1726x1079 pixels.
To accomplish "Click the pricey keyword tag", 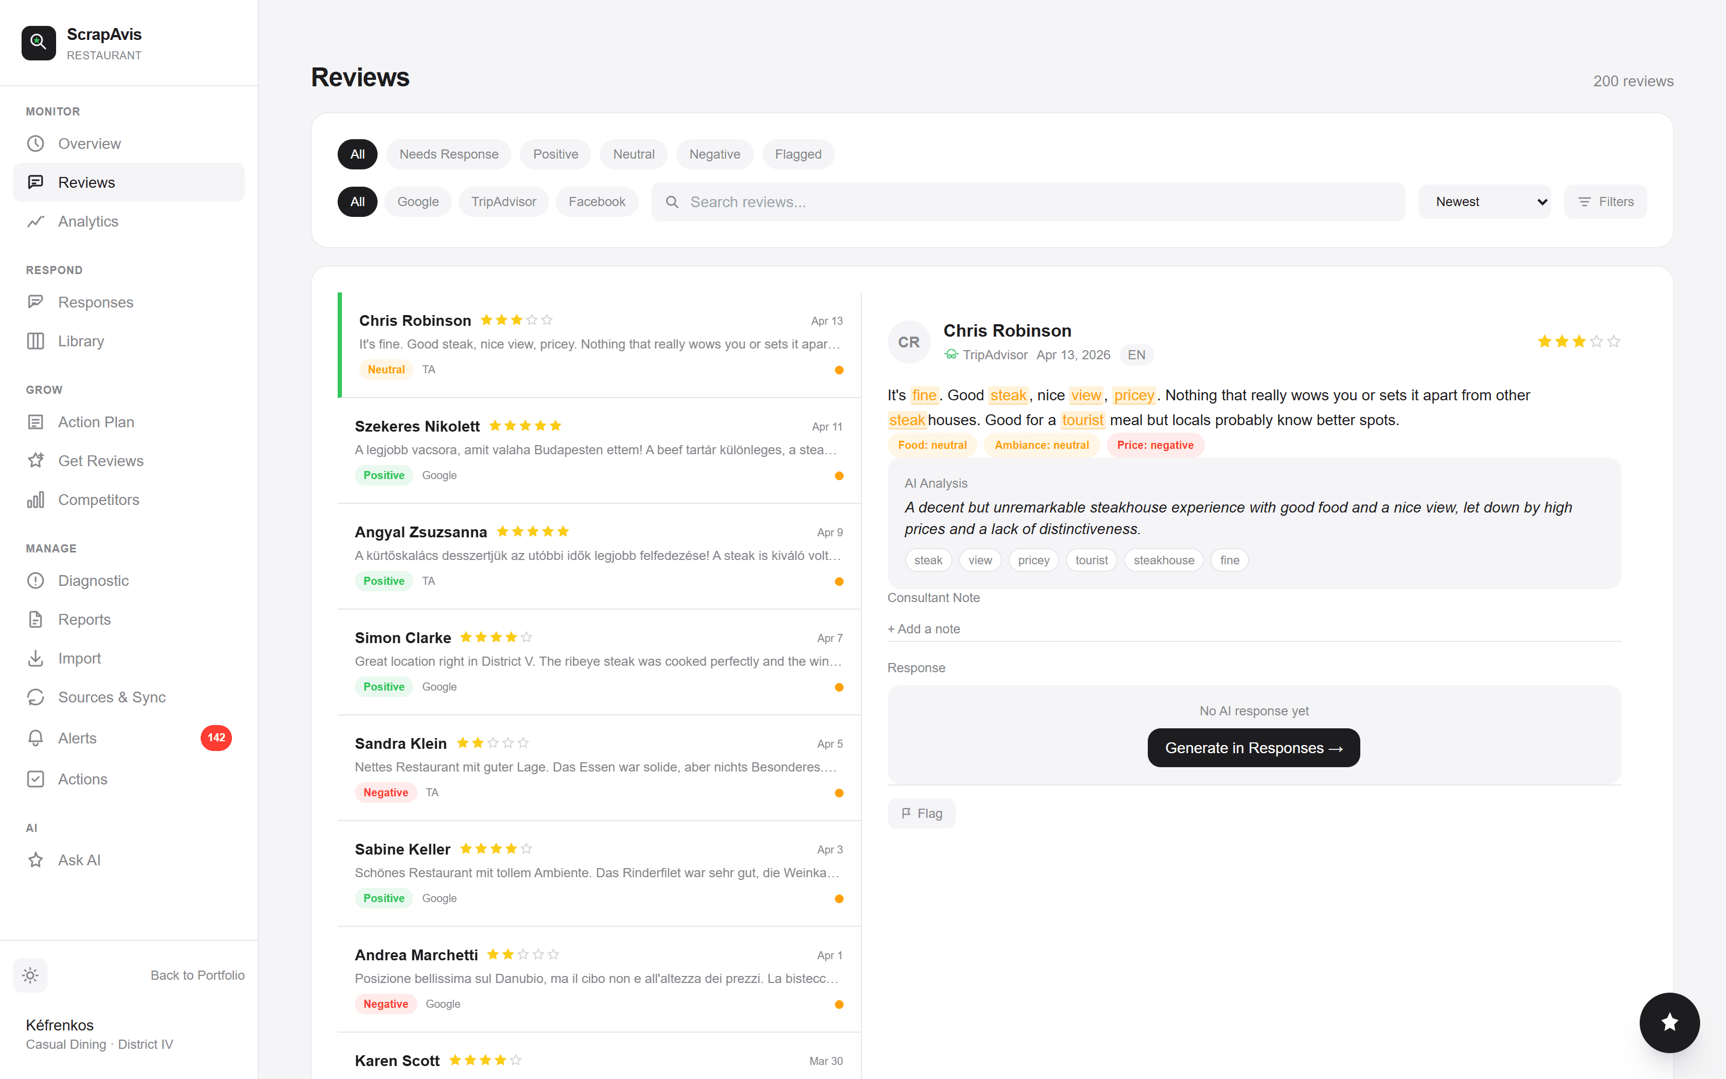I will pos(1033,560).
